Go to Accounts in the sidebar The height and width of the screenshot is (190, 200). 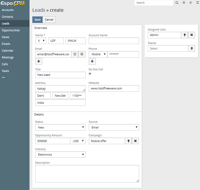(15, 10)
